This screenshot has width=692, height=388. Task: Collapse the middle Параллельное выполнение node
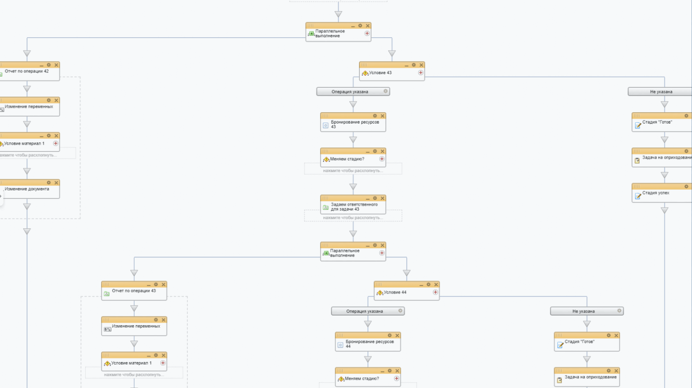[x=367, y=246]
